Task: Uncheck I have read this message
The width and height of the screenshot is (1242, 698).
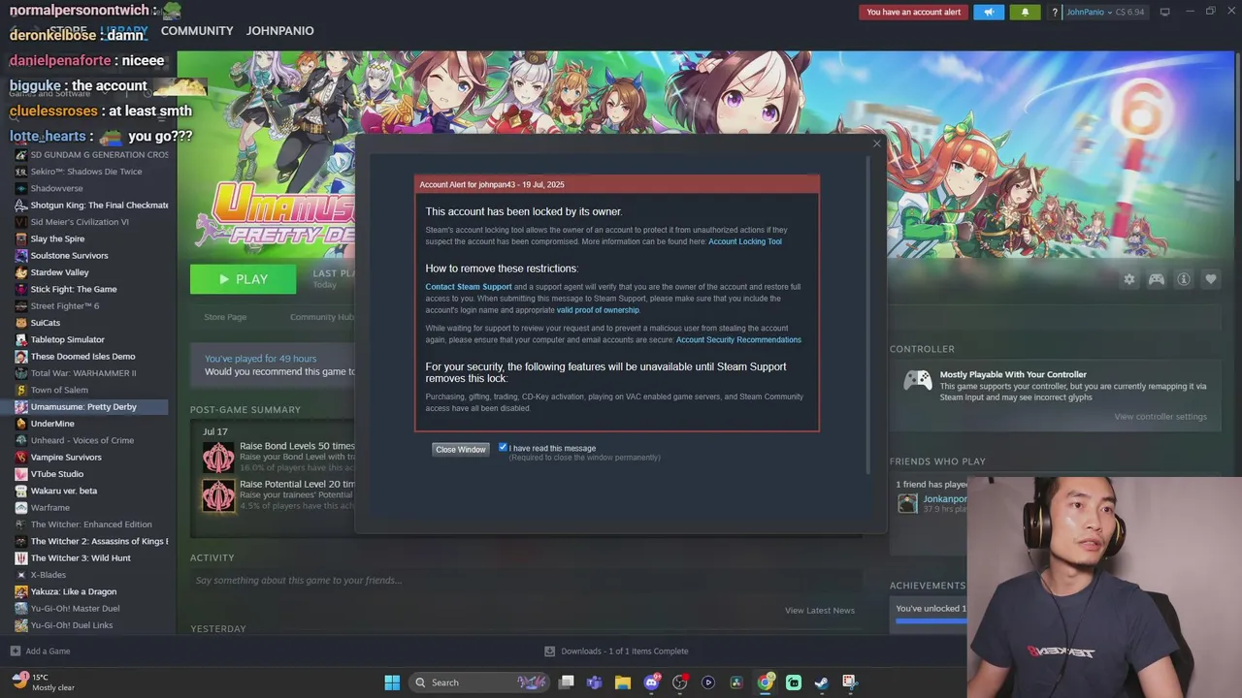Action: coord(503,447)
